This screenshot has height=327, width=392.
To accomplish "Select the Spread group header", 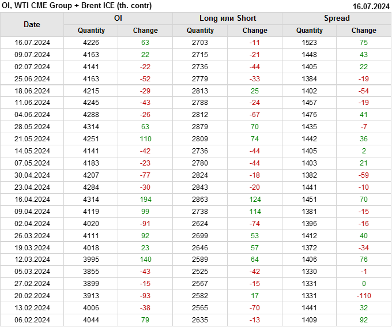I will point(336,18).
